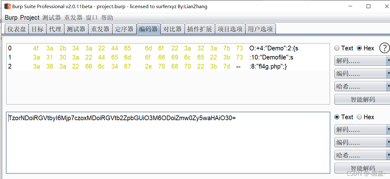Open the 帮助 menu
Viewport: 390px width, 179px height.
pos(107,18)
